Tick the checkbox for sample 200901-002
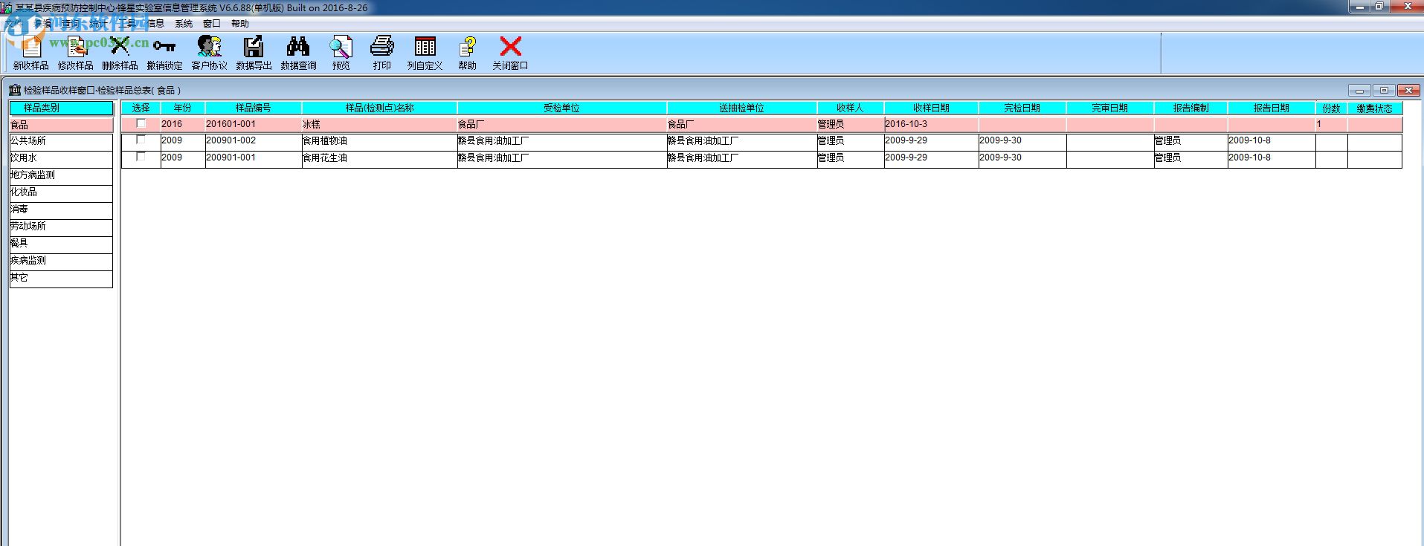 141,140
